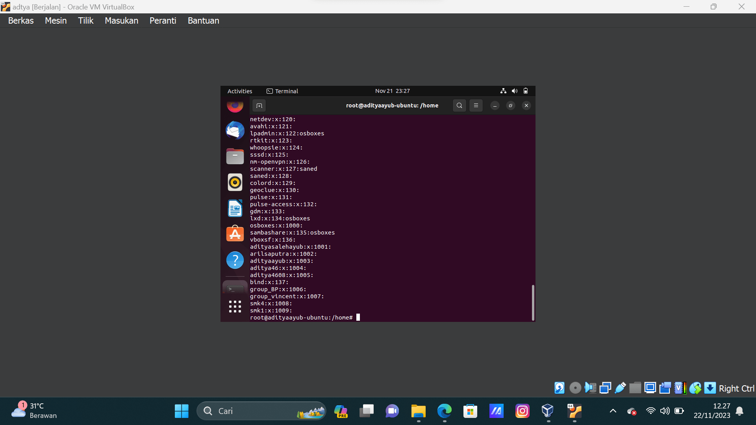Click VirtualBox hard disk activity icon
756x425 pixels.
pyautogui.click(x=560, y=388)
